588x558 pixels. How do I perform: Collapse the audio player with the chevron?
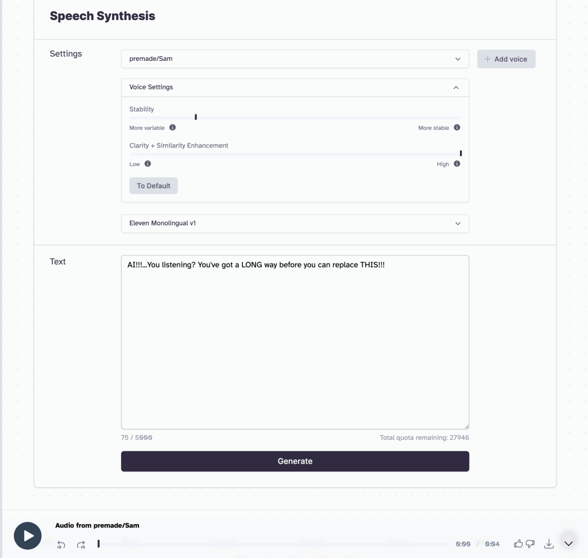pyautogui.click(x=568, y=544)
